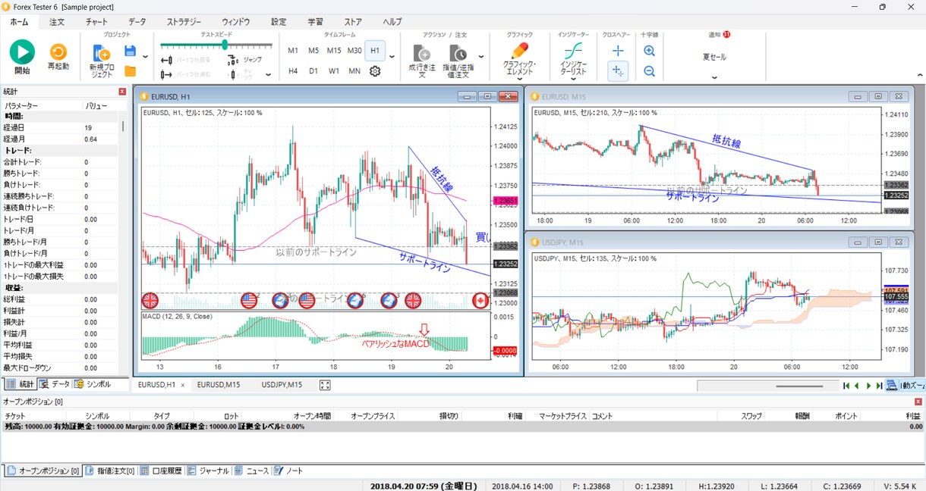Toggle the H1 timeframe button
Viewport: 926px width, 491px height.
375,51
